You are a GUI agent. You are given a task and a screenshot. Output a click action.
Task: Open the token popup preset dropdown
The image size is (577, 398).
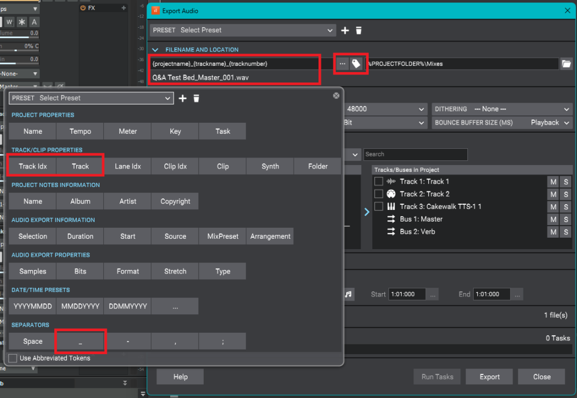tap(91, 98)
